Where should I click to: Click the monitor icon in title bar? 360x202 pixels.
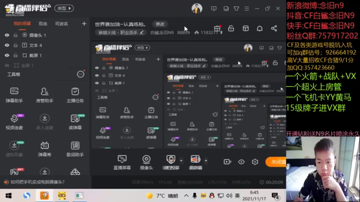pos(214,9)
